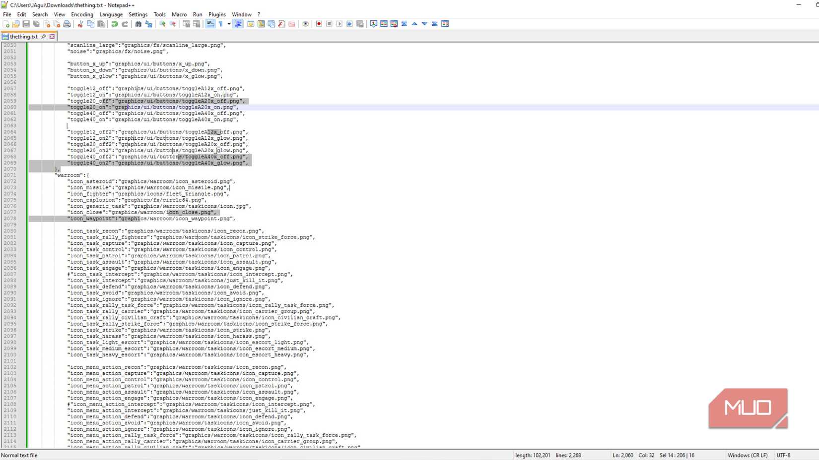Start macro recording red dot
819x460 pixels.
319,24
